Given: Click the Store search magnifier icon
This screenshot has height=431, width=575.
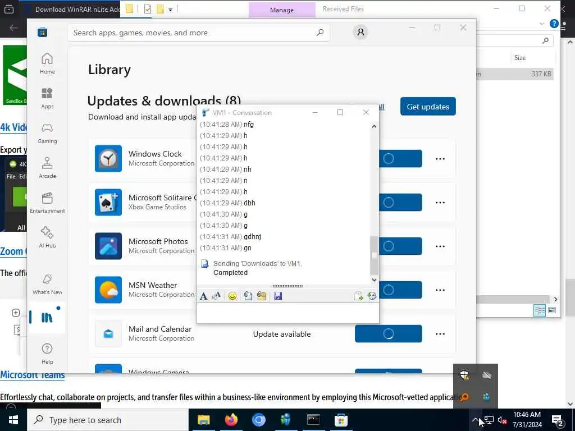Looking at the screenshot, I should coord(320,33).
